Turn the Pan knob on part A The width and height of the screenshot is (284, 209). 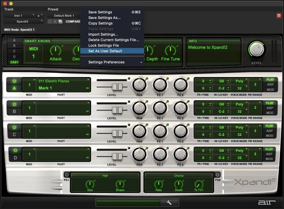[x=139, y=85]
